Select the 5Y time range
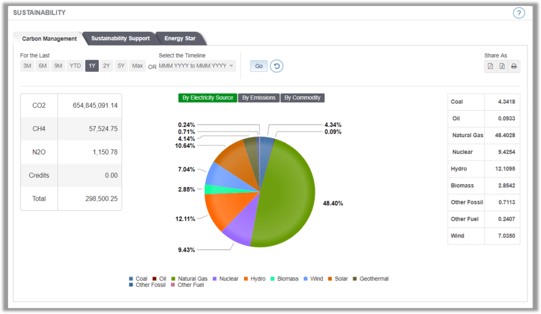Screen dimensions: 541x314 (121, 66)
